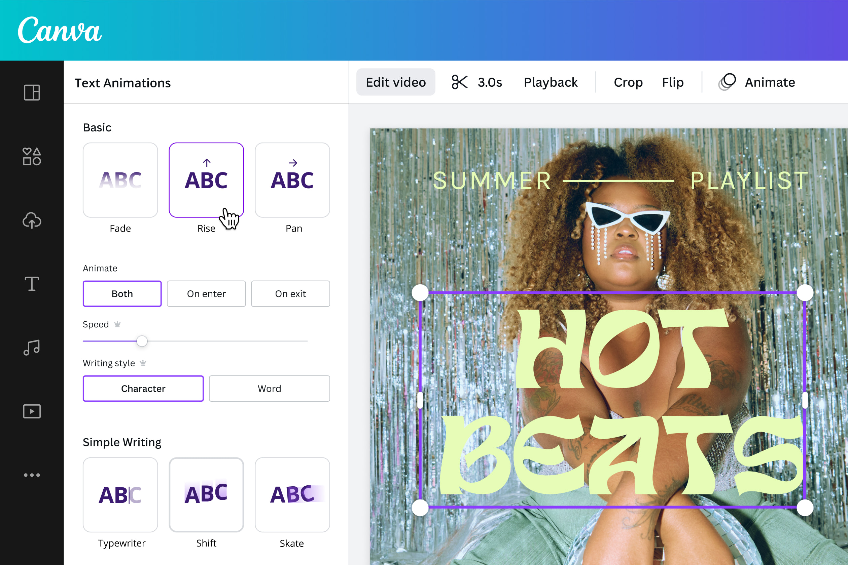Select the Fade text animation
848x565 pixels.
(120, 180)
